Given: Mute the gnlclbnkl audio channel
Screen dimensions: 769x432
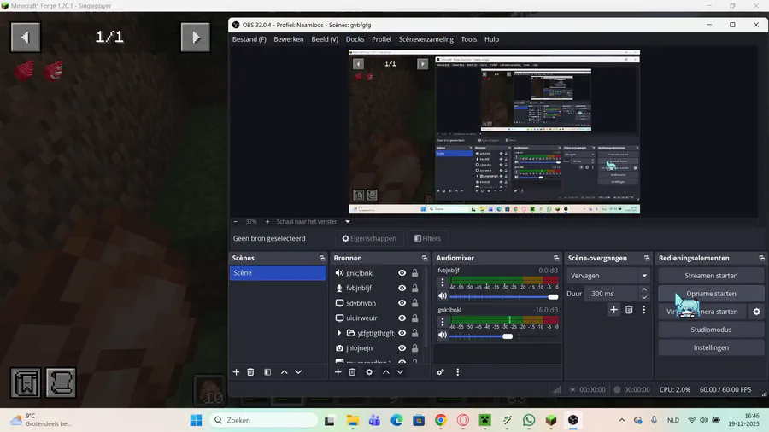Looking at the screenshot, I should point(443,335).
